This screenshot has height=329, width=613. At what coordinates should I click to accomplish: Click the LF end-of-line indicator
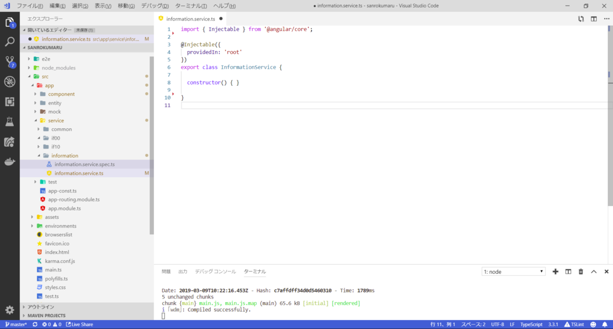pyautogui.click(x=512, y=324)
